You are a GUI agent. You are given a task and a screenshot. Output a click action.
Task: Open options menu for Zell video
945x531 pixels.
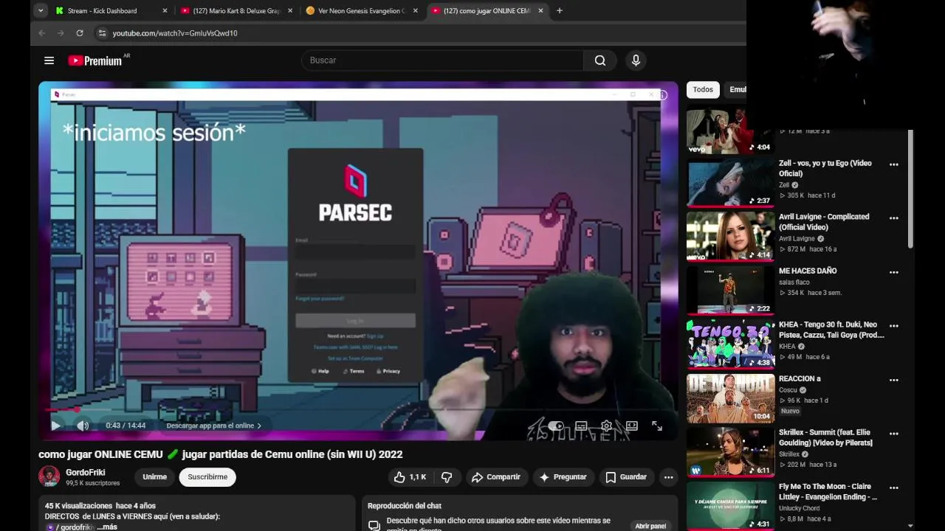pyautogui.click(x=894, y=164)
